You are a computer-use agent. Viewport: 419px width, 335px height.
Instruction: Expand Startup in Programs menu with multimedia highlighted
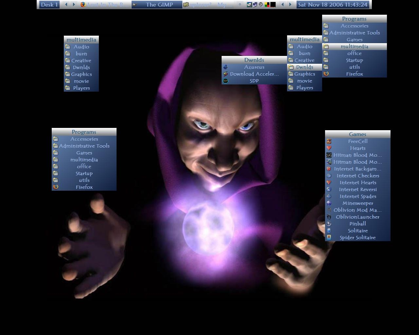click(355, 60)
